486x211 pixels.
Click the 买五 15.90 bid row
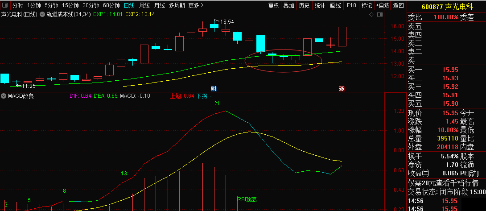[x=446, y=103]
